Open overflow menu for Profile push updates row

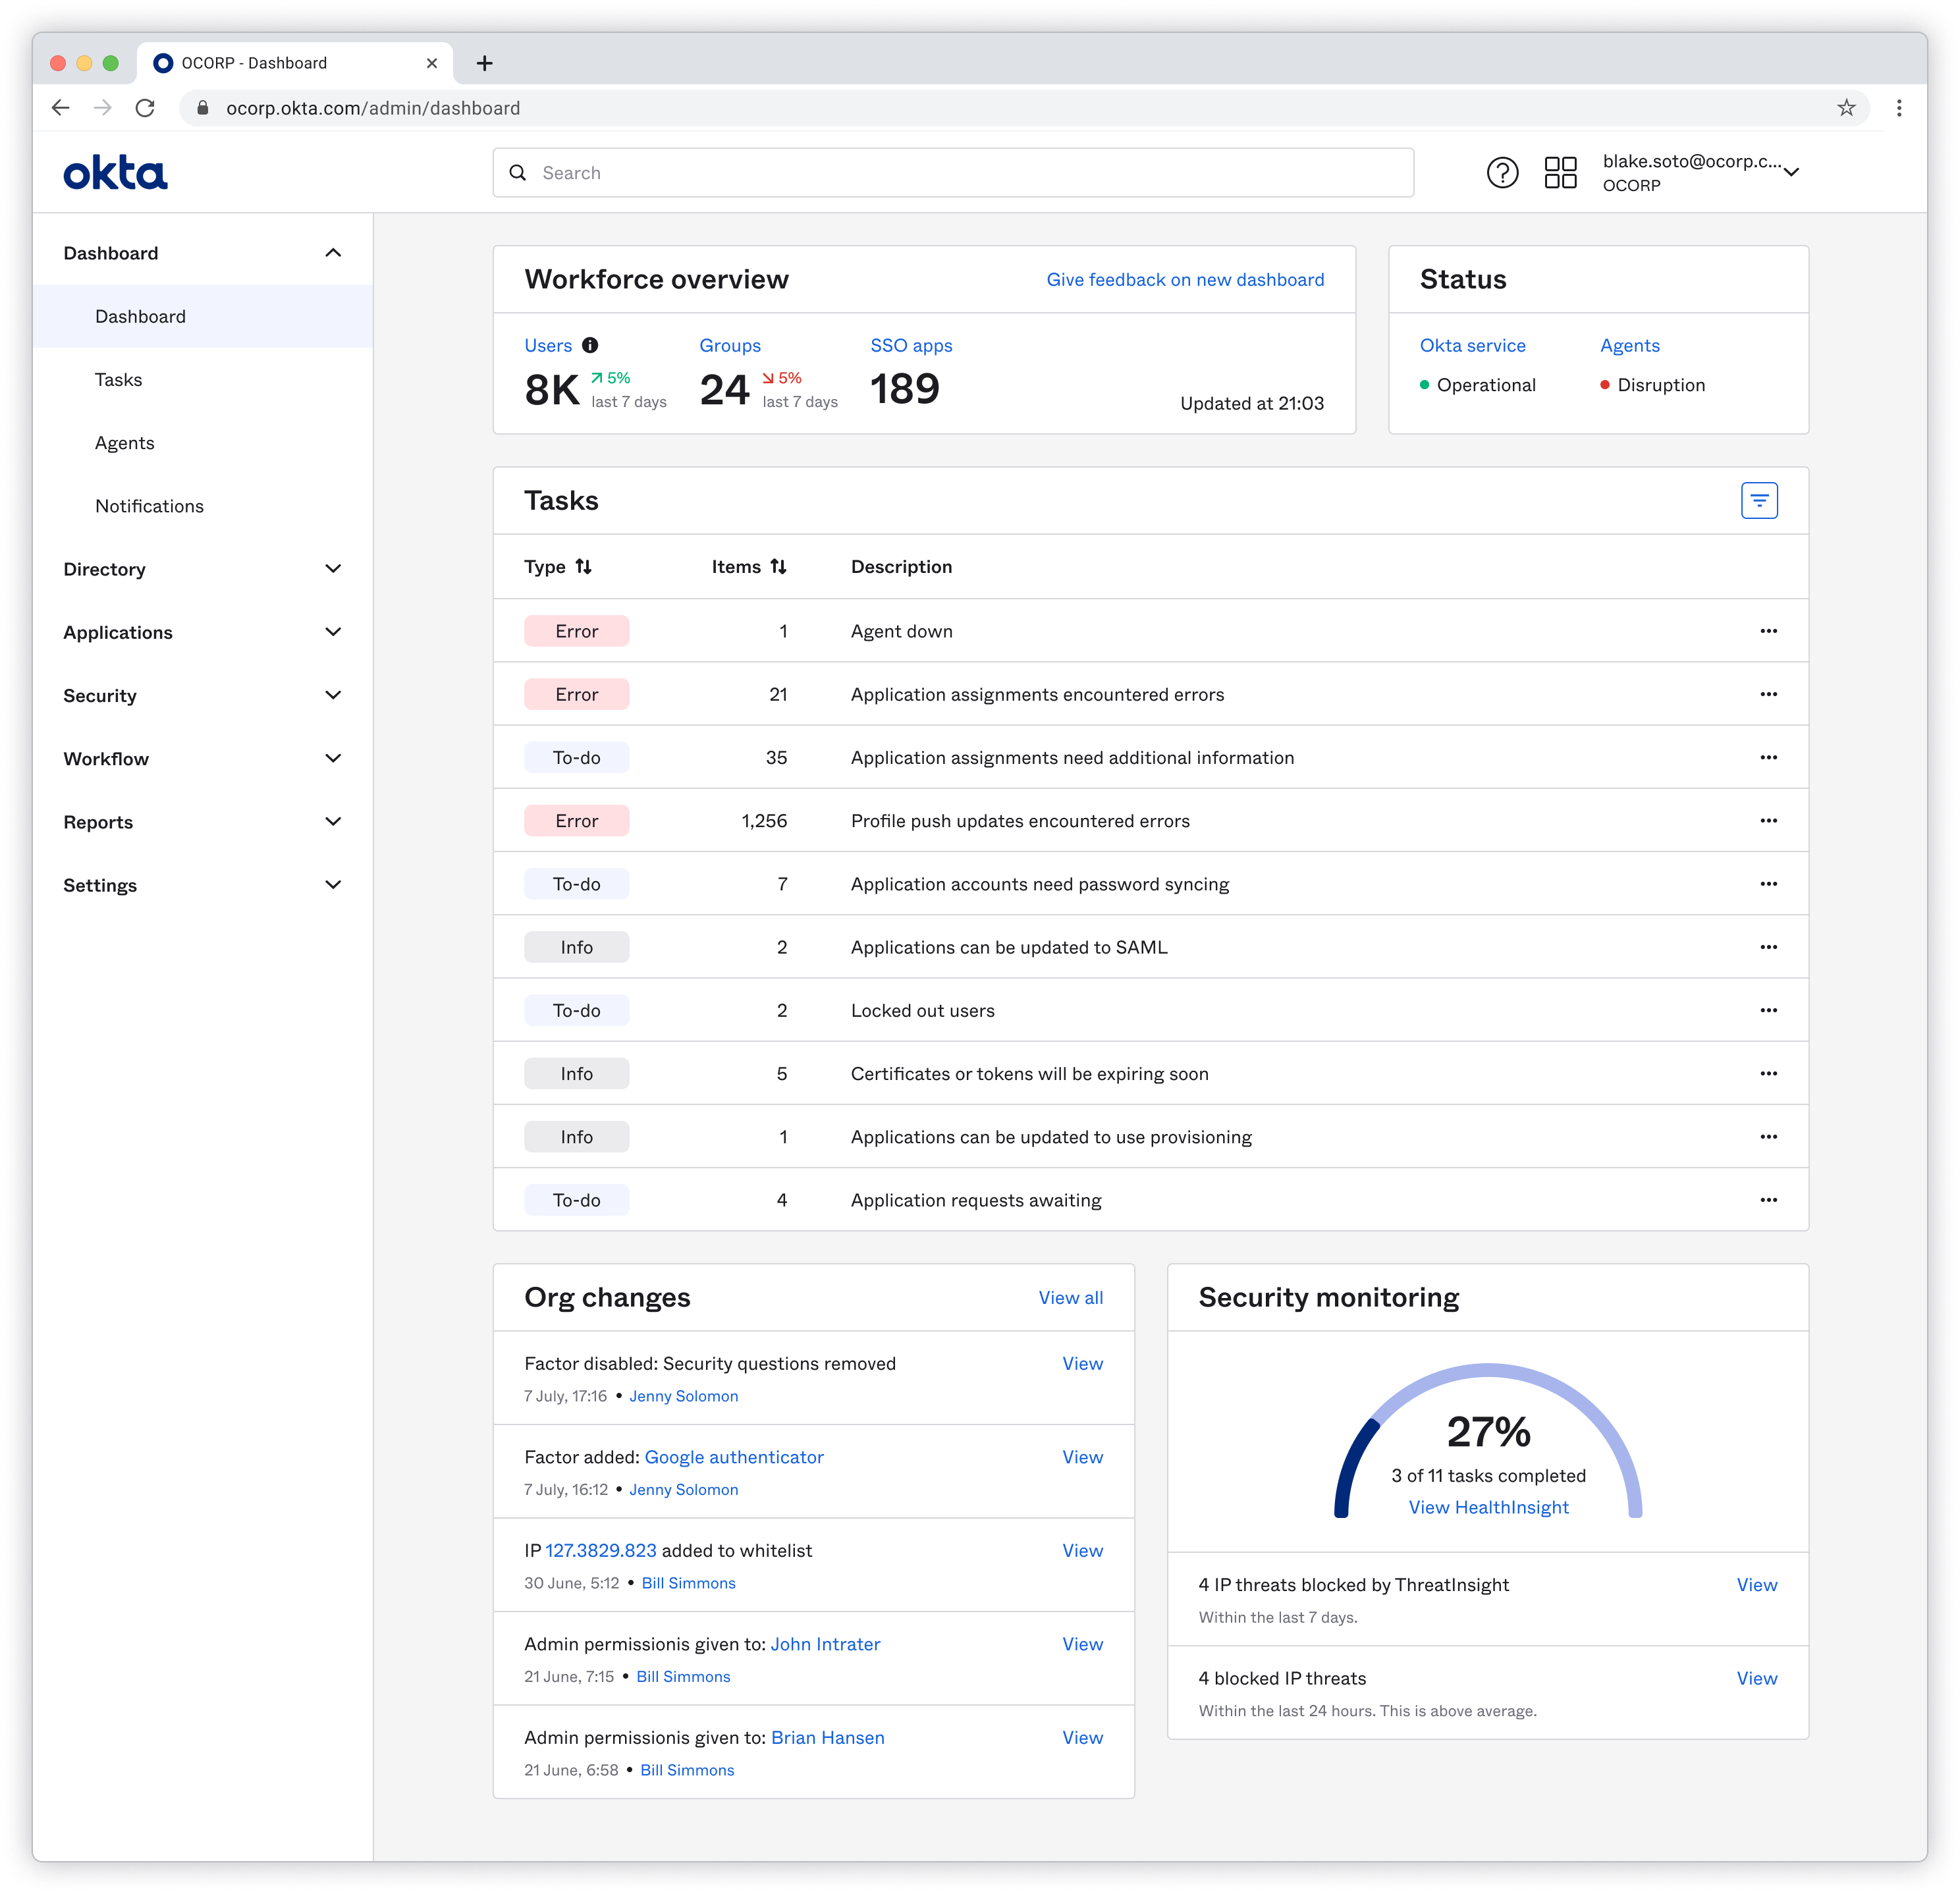(1768, 820)
